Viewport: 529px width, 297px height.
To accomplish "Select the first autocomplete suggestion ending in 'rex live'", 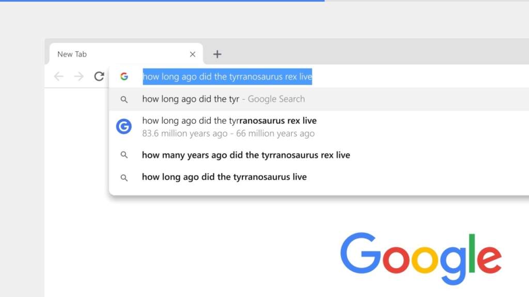I will (229, 121).
